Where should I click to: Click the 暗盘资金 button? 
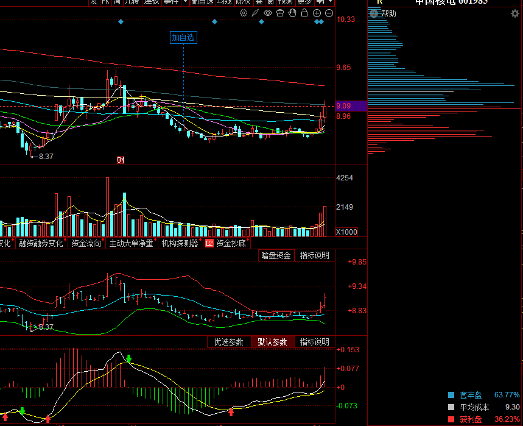click(x=276, y=255)
